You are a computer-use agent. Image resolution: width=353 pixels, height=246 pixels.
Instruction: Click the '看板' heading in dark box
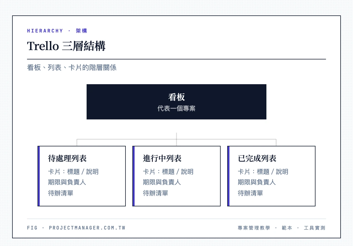pyautogui.click(x=176, y=97)
